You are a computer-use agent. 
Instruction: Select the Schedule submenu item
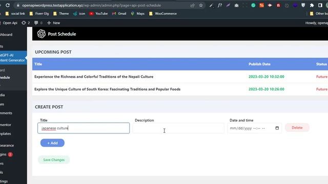click(x=5, y=77)
